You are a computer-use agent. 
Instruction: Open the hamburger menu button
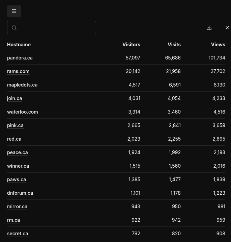[14, 11]
